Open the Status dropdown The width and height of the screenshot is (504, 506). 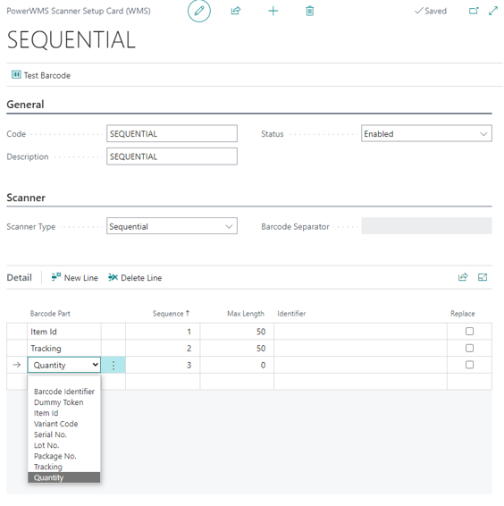click(x=426, y=133)
